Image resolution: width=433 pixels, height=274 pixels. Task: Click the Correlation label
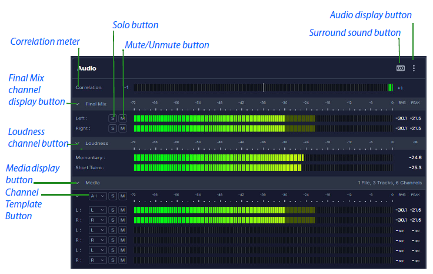pyautogui.click(x=88, y=87)
